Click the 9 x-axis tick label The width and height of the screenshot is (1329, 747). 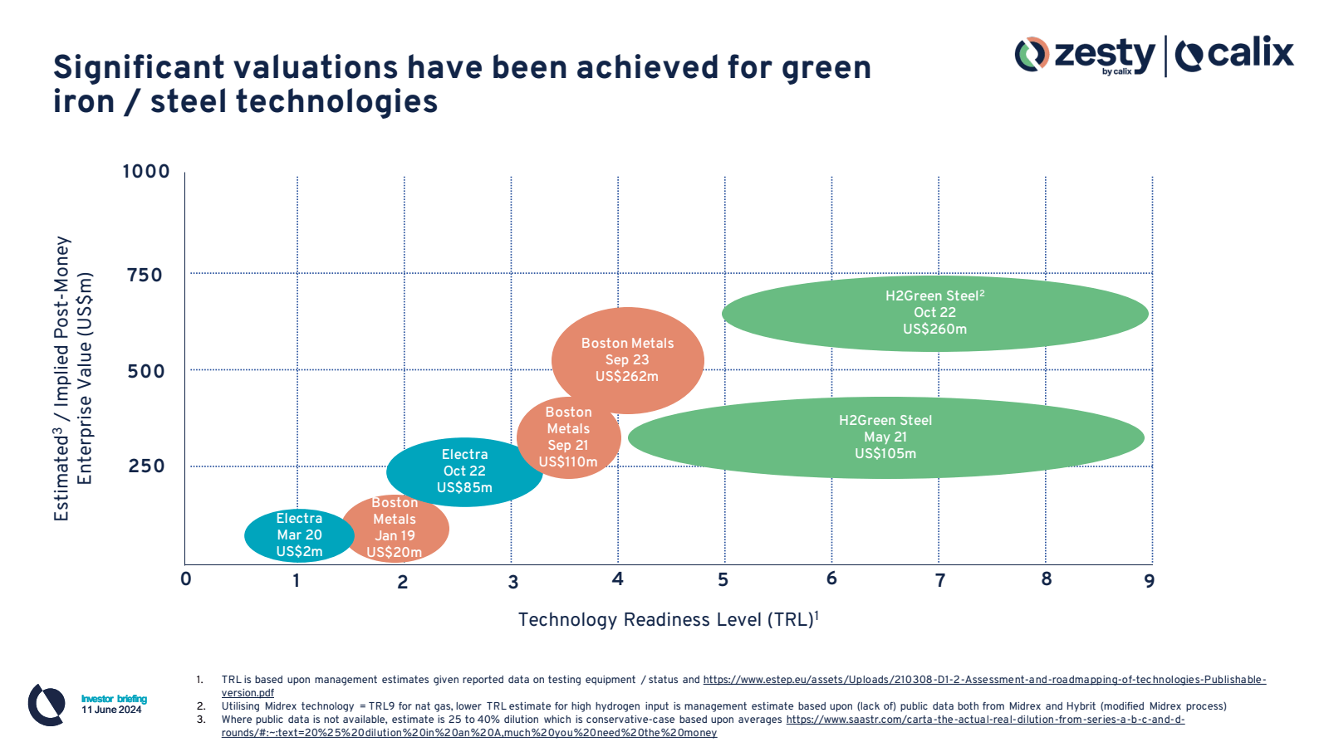[x=1150, y=581]
